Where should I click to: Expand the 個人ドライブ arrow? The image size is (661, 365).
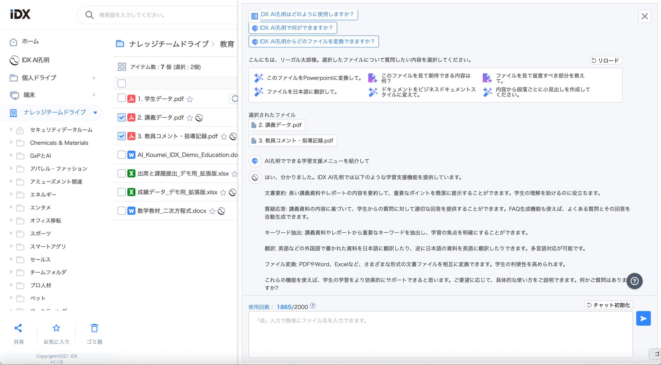pos(94,78)
